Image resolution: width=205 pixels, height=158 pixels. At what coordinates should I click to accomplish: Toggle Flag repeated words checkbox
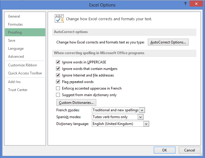click(58, 82)
